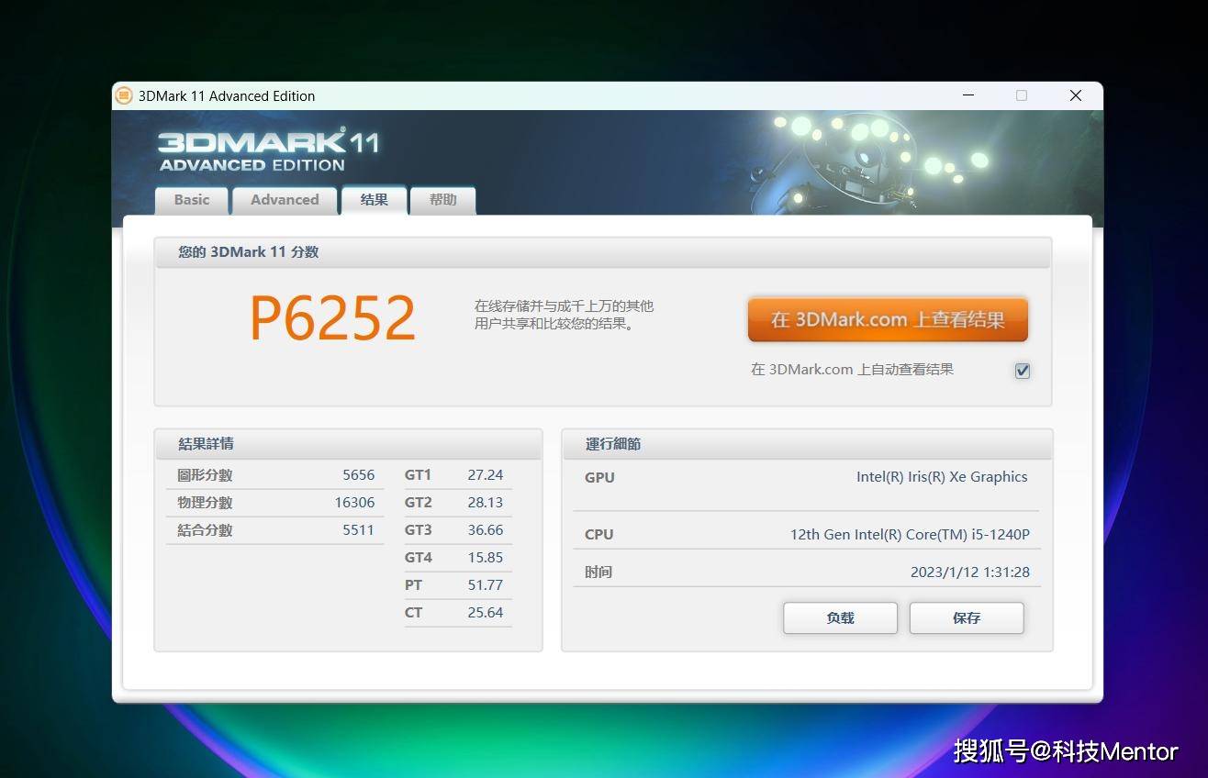The width and height of the screenshot is (1208, 778).
Task: Click the timestamp 2023/1/12 1:31:28
Action: pyautogui.click(x=970, y=572)
